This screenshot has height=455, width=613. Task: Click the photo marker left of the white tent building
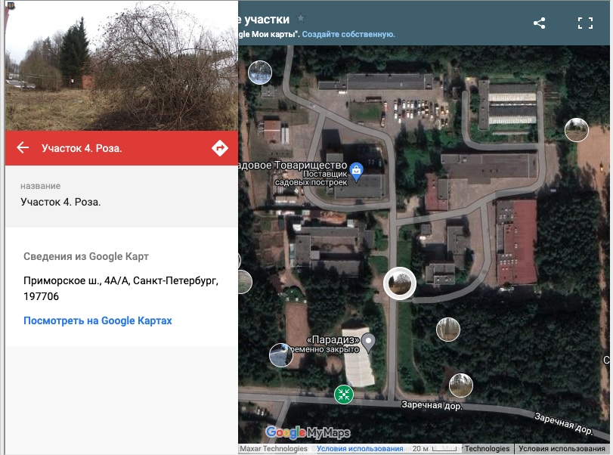pos(281,355)
